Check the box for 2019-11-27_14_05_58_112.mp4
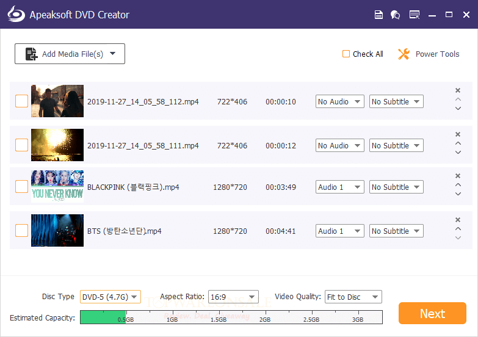The height and width of the screenshot is (337, 478). click(21, 101)
